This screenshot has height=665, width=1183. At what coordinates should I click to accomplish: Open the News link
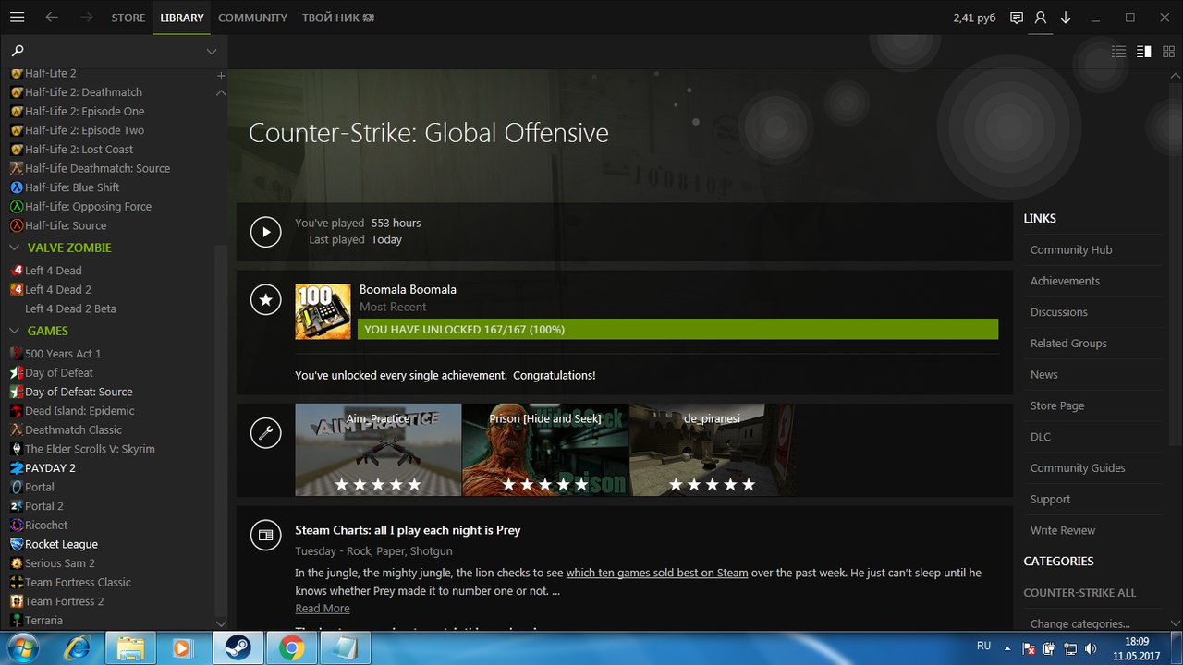pos(1044,375)
